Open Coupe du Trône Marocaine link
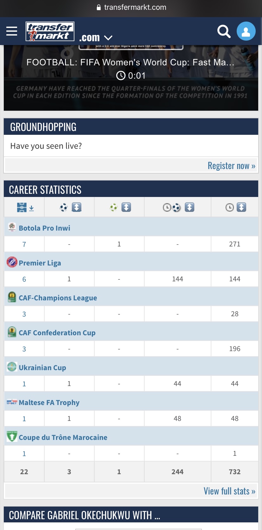This screenshot has width=262, height=530. [63, 437]
